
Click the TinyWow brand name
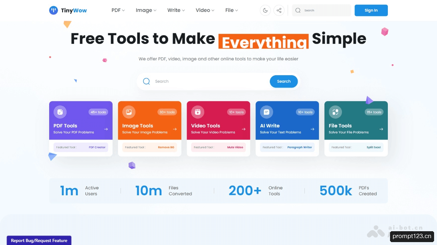point(74,11)
